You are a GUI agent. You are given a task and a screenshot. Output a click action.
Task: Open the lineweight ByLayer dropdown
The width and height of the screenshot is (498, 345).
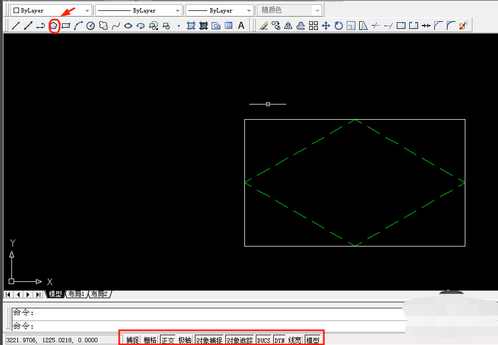[x=248, y=10]
